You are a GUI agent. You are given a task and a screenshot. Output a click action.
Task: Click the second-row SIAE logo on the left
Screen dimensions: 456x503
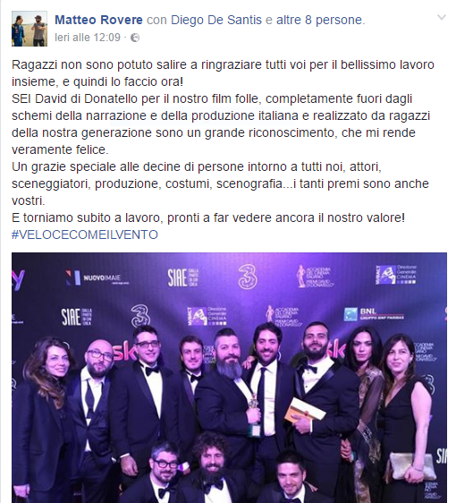click(x=77, y=317)
